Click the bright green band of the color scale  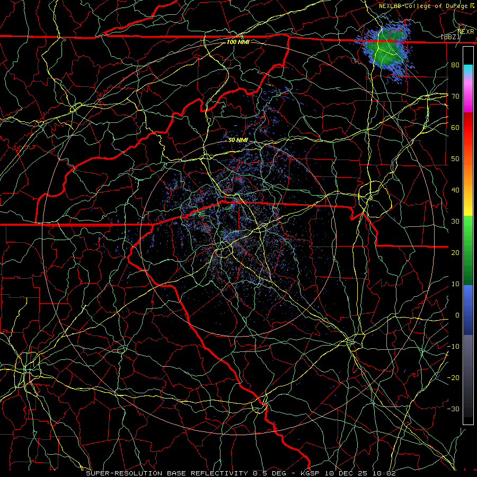pos(468,228)
